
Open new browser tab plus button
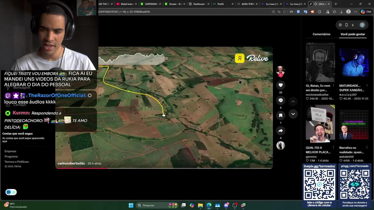(336, 4)
